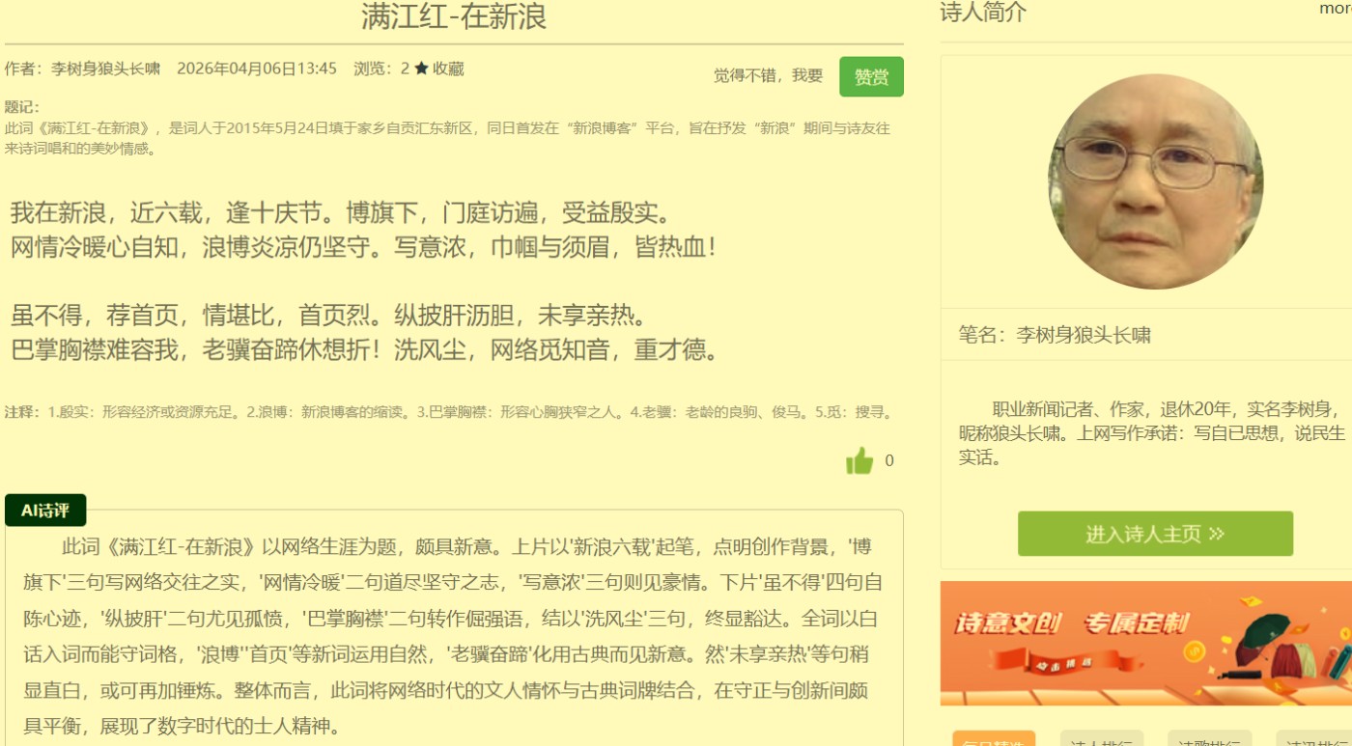Viewport: 1352px width, 746px height.
Task: Click the poem title 满江红-在新浪
Action: pos(454,16)
